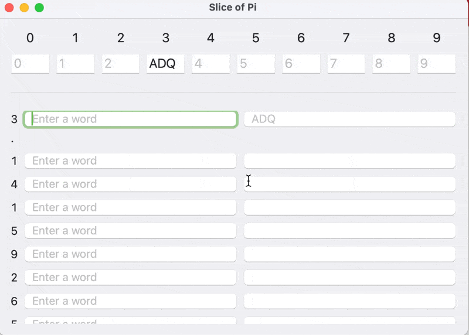Click the top input field under digit 9
The width and height of the screenshot is (469, 335).
pos(436,64)
